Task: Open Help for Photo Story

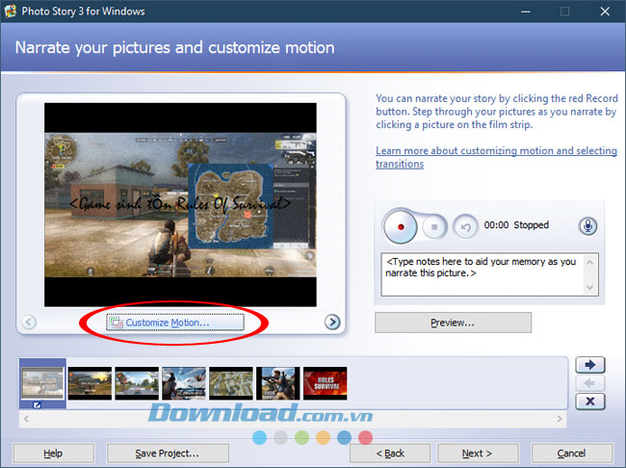Action: tap(53, 453)
